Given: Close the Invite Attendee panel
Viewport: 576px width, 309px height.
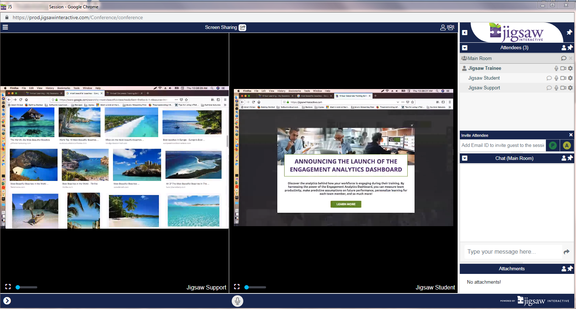Looking at the screenshot, I should pos(571,135).
